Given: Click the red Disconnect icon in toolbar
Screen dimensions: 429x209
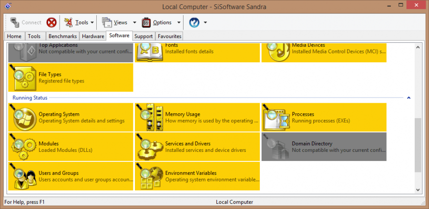Looking at the screenshot, I should 51,22.
